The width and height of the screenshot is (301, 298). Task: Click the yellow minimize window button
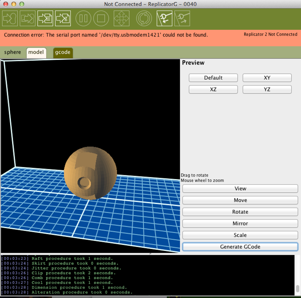tap(14, 4)
